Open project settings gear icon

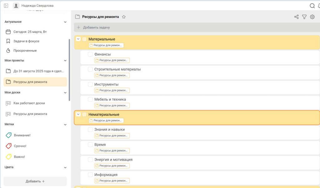tap(312, 17)
